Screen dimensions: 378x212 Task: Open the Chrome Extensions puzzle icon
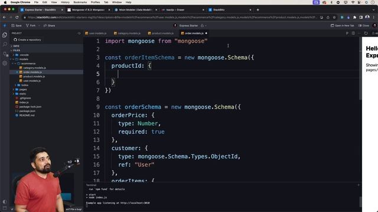pos(354,17)
